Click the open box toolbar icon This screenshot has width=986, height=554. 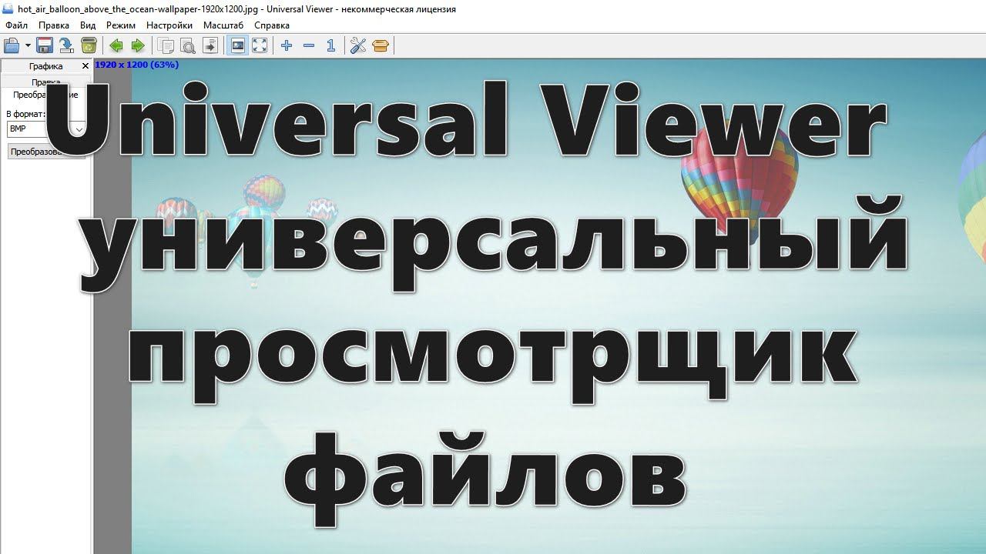pos(381,46)
